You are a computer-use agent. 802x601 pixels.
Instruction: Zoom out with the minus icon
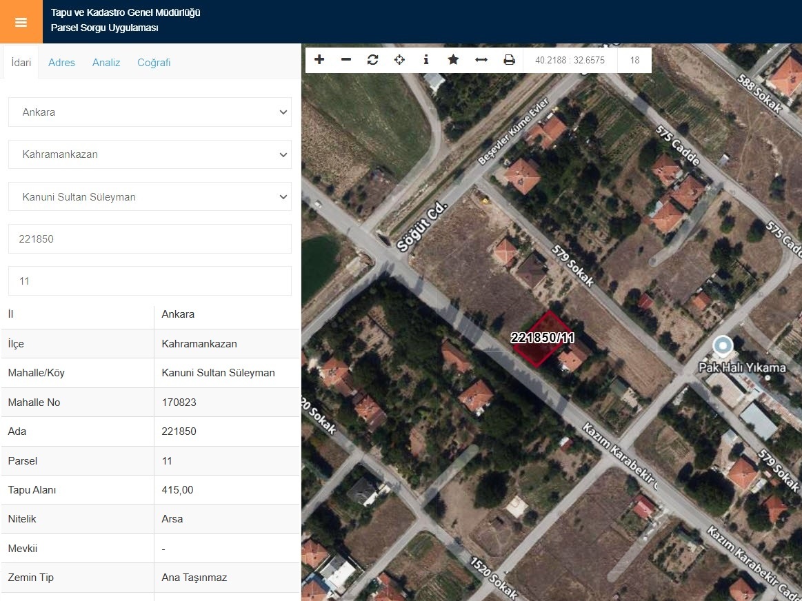tap(346, 60)
